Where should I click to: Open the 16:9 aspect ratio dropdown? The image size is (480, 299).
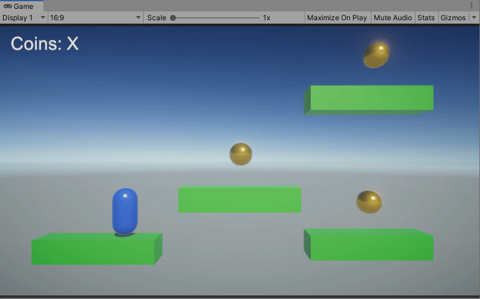(x=95, y=18)
